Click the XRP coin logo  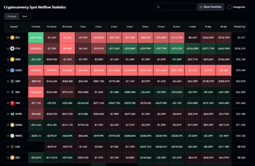click(x=12, y=81)
